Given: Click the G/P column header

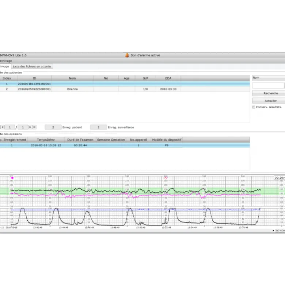Looking at the screenshot, I should coord(145,78).
